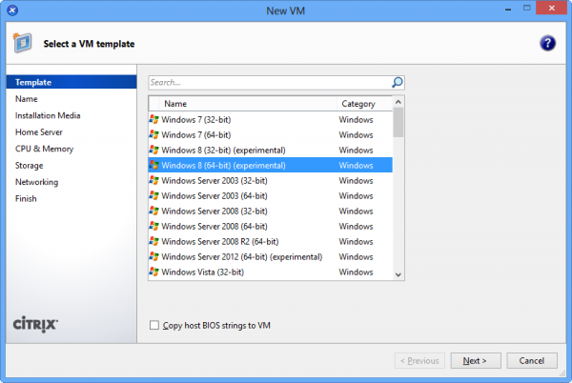Click the icon beside Windows Server 2008 (64-bit)

click(153, 227)
